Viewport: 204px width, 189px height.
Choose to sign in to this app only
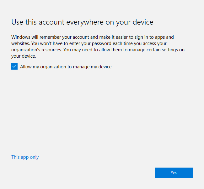(25, 157)
